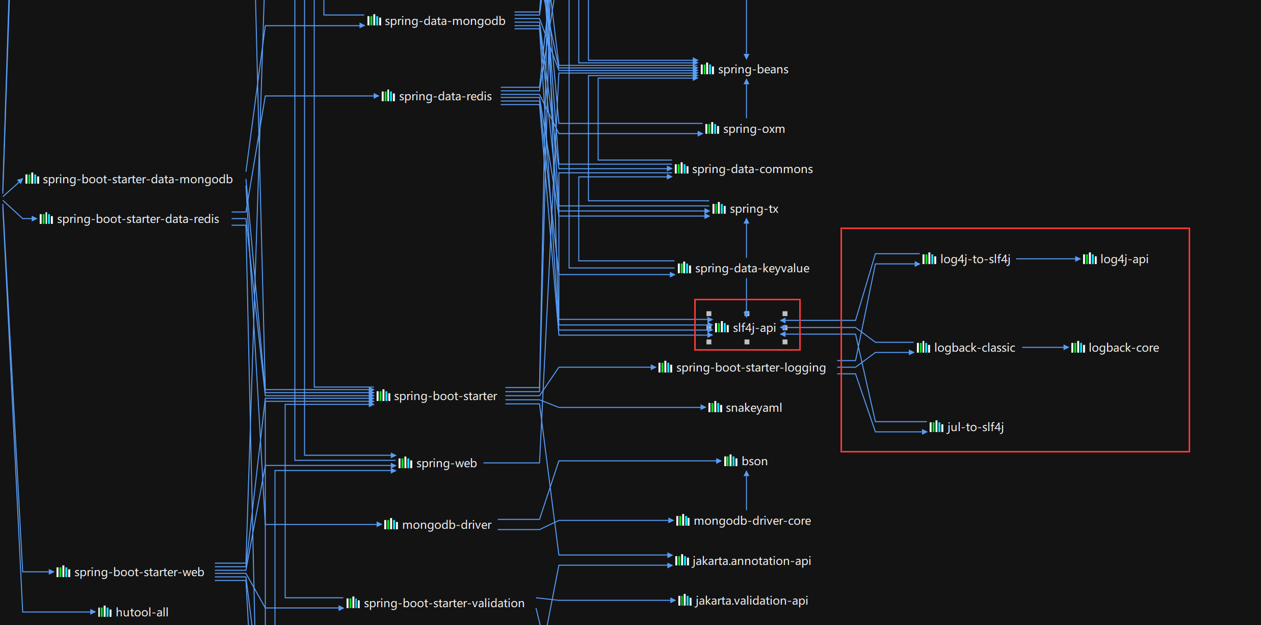Select the log4j-to-slf4j node label
This screenshot has width=1261, height=625.
pyautogui.click(x=975, y=259)
